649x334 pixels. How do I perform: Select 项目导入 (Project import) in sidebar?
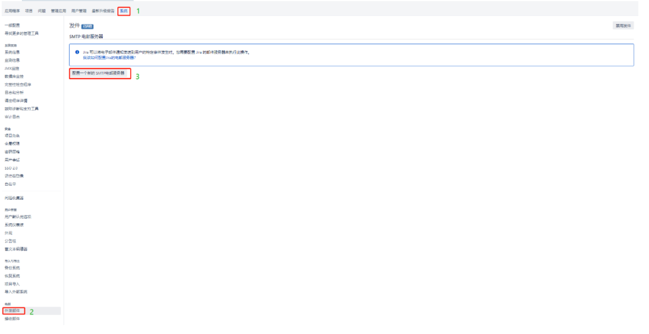[x=12, y=284]
